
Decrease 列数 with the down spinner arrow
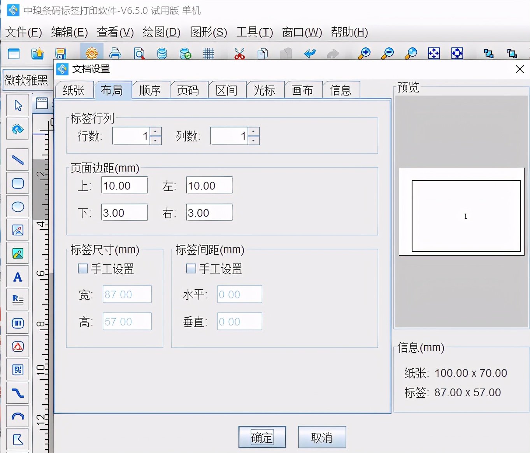[254, 140]
